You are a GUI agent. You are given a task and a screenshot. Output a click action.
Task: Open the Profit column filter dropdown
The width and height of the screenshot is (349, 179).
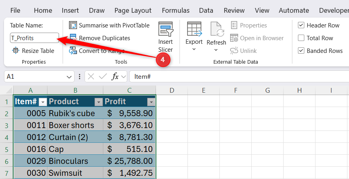pyautogui.click(x=151, y=102)
